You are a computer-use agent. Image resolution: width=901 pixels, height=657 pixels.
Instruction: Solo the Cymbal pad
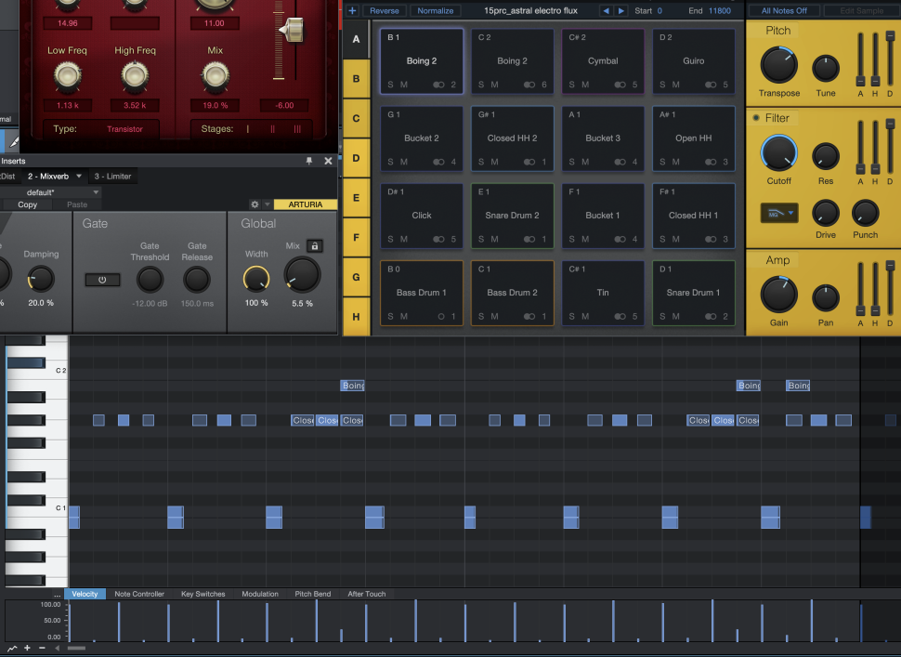(569, 85)
